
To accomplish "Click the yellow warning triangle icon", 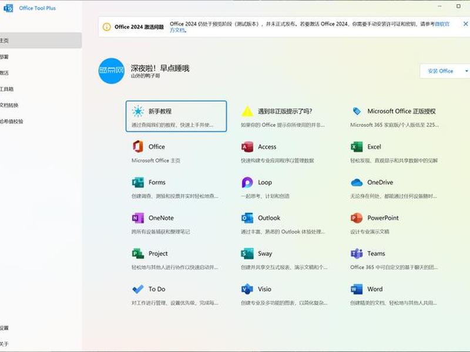I will point(247,111).
